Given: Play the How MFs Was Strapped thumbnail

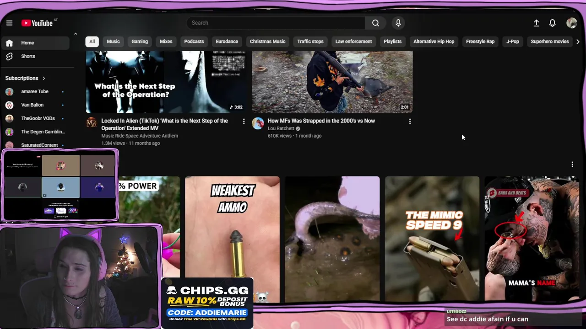Looking at the screenshot, I should coord(332,81).
